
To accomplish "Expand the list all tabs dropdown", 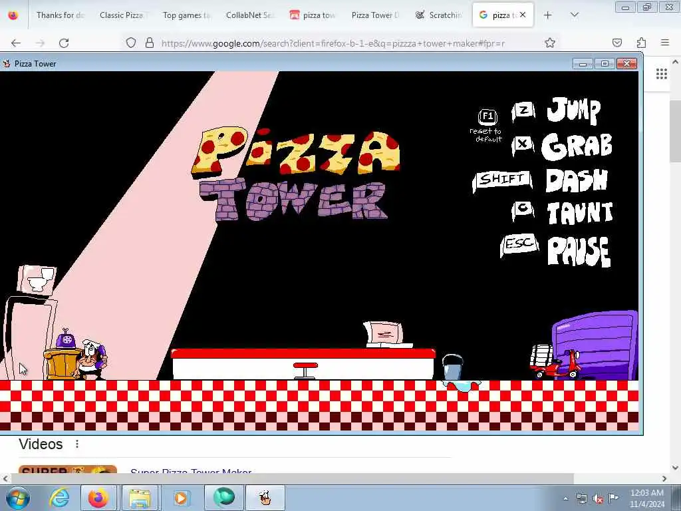I will 574,15.
